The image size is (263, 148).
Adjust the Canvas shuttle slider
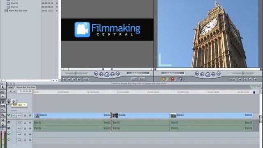click(x=243, y=73)
